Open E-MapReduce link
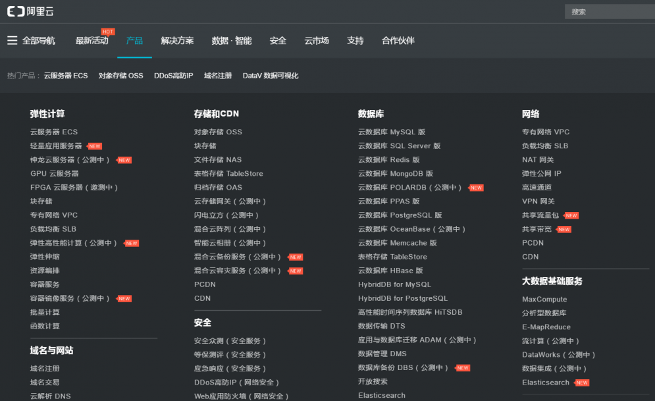This screenshot has height=401, width=655. coord(546,327)
